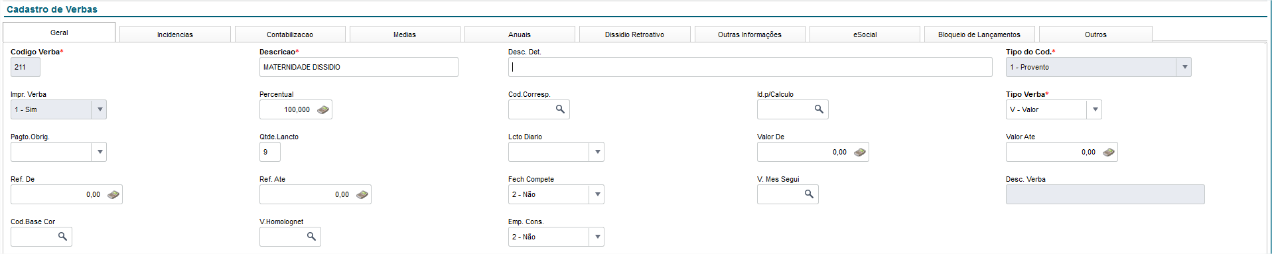Switch to the Incidencias tab
Viewport: 1272px width, 254px height.
coord(175,34)
